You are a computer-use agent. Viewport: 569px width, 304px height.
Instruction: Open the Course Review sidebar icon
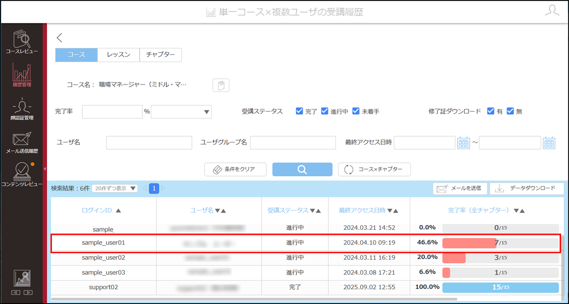[x=22, y=42]
